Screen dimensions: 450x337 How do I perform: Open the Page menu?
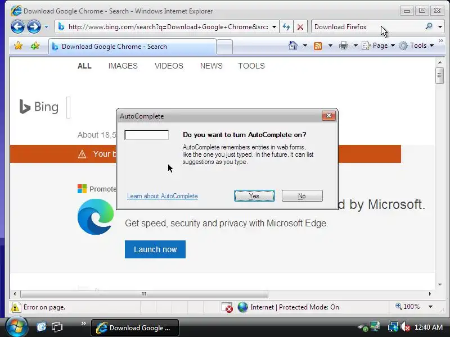(x=378, y=45)
